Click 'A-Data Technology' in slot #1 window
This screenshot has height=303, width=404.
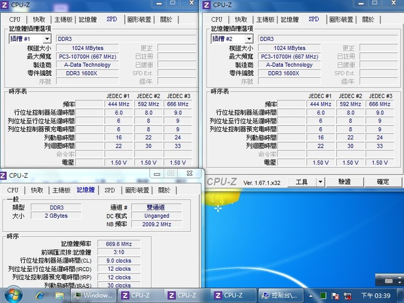[x=88, y=65]
